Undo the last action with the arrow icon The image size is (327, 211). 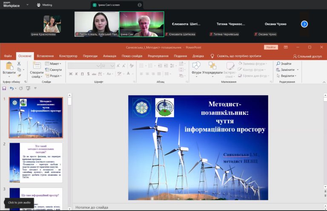click(x=11, y=88)
